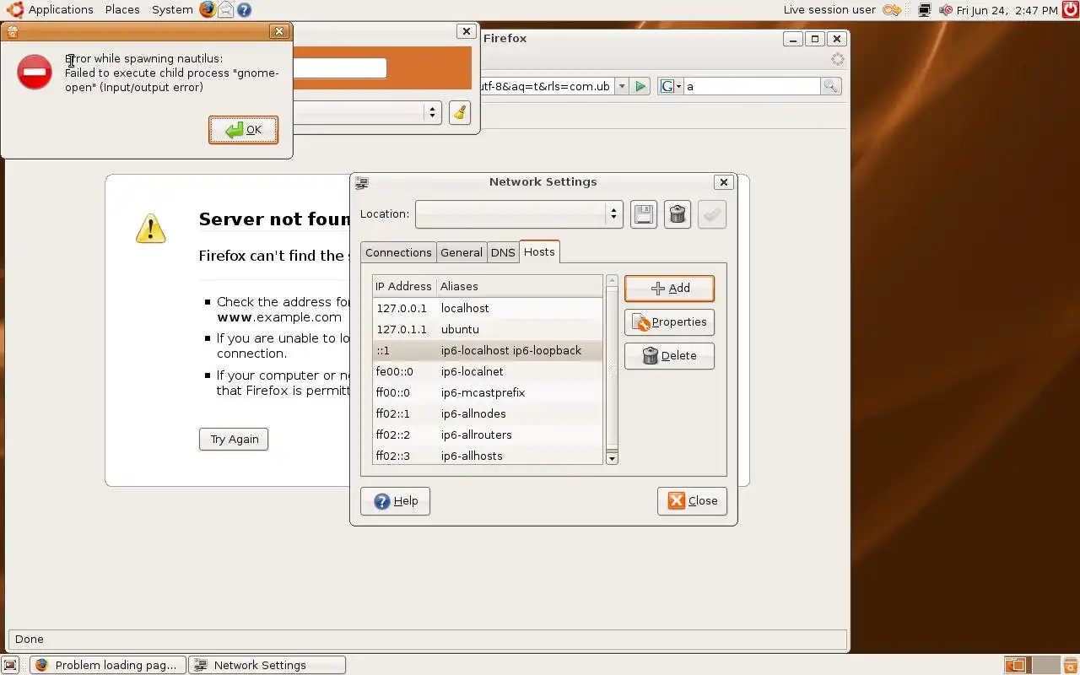Click the IP Address column header
Viewport: 1080px width, 675px height.
click(404, 286)
